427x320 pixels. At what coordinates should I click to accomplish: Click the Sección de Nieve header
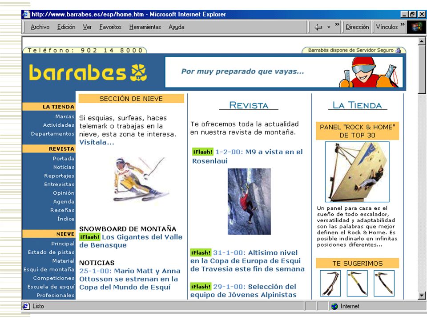point(131,99)
